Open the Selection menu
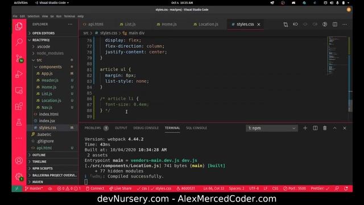 [34, 17]
